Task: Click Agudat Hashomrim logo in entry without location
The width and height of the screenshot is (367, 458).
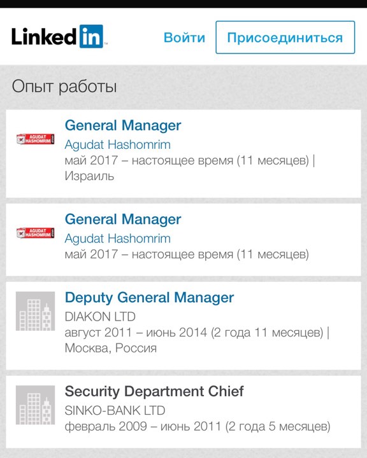Action: coord(36,233)
